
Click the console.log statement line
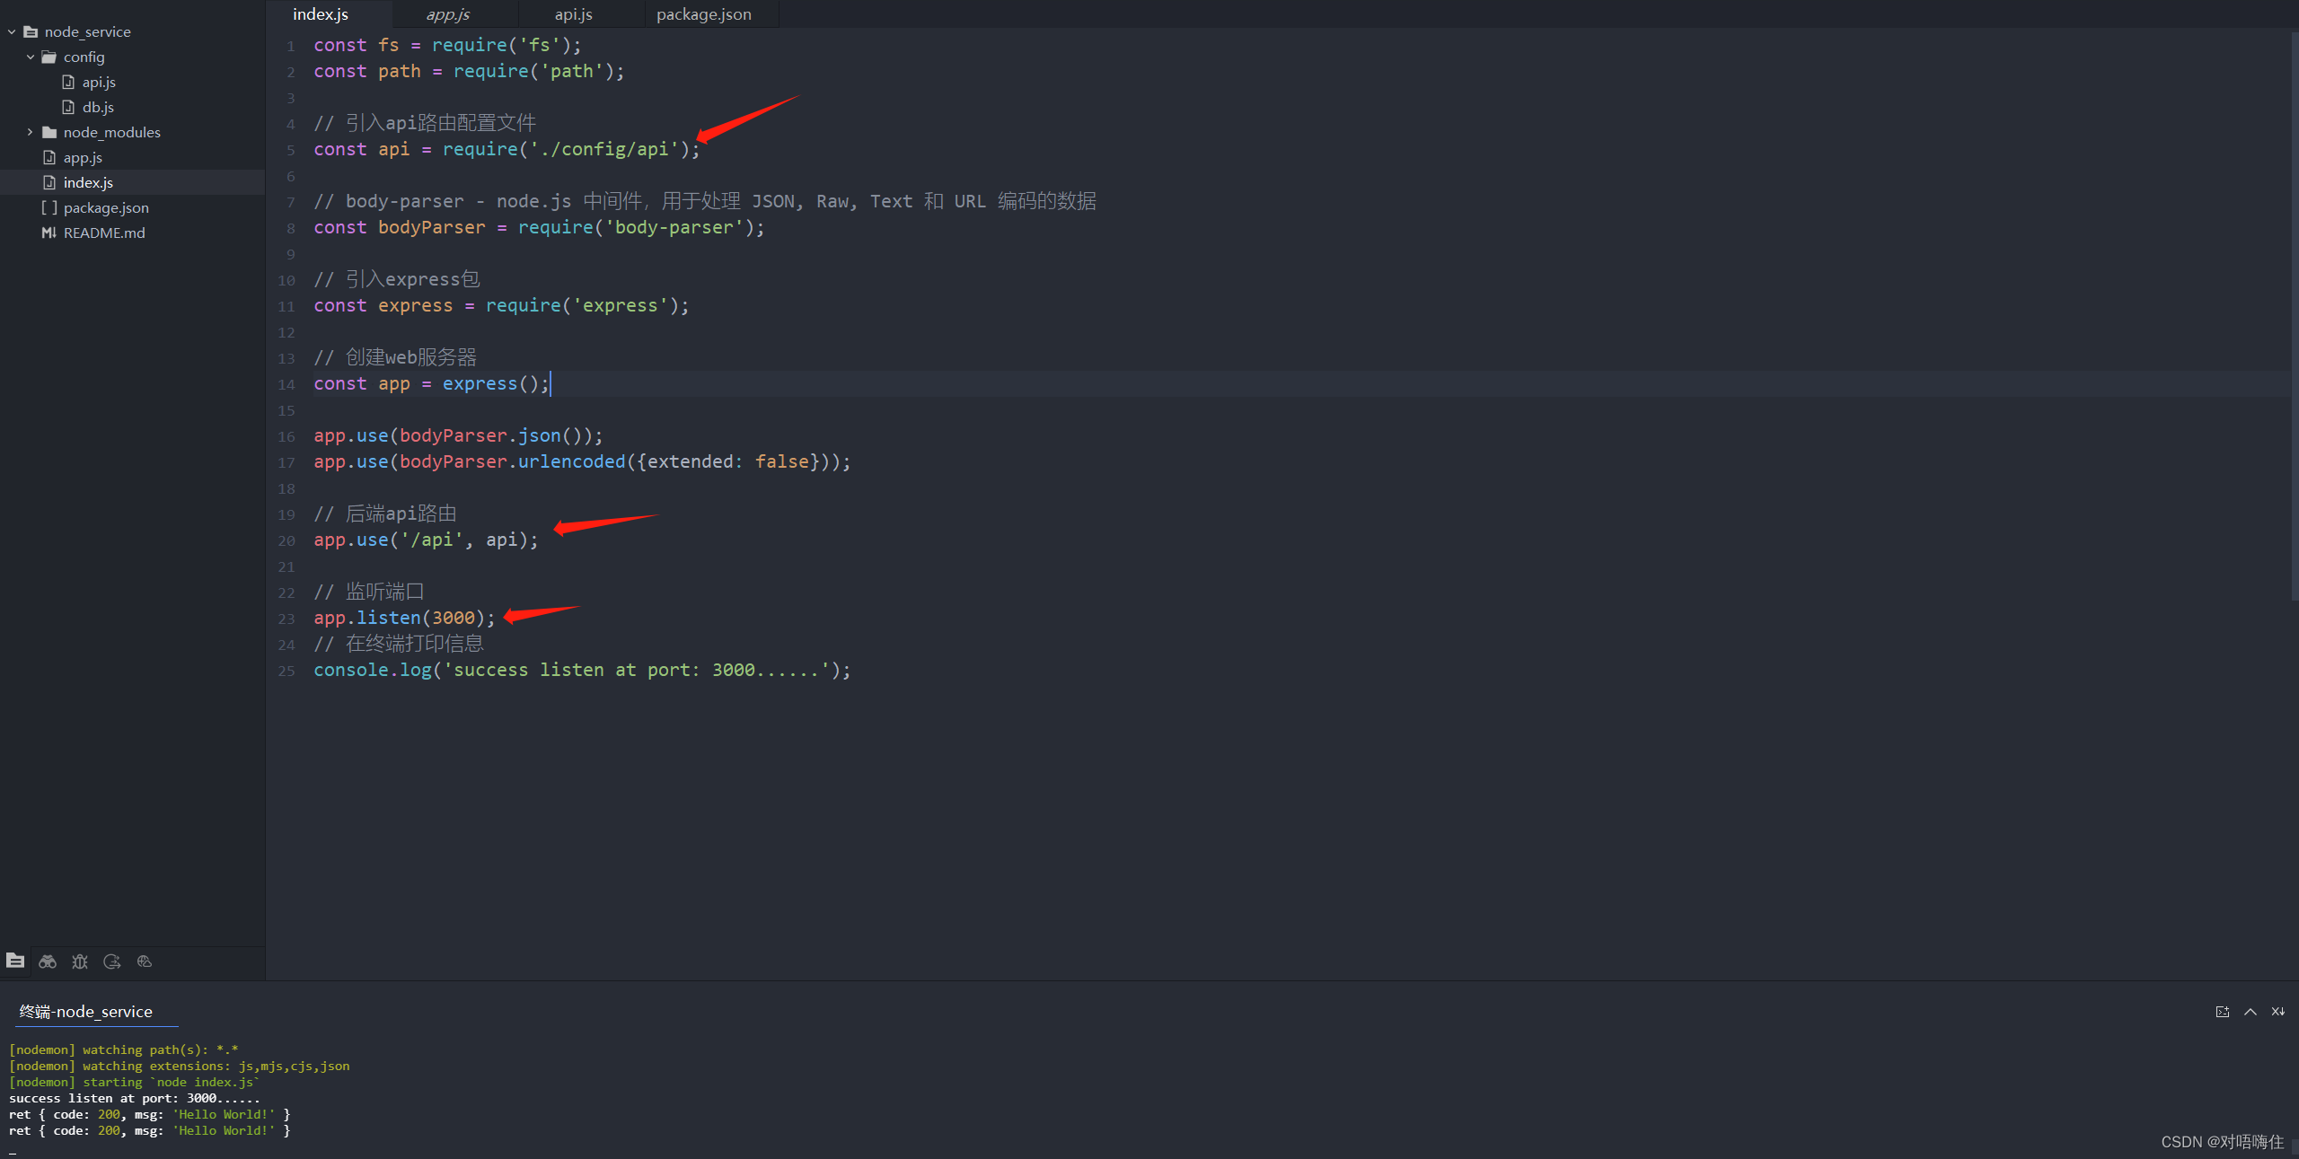click(582, 670)
